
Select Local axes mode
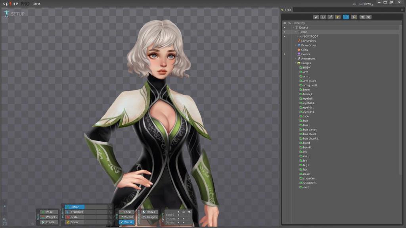(x=126, y=212)
